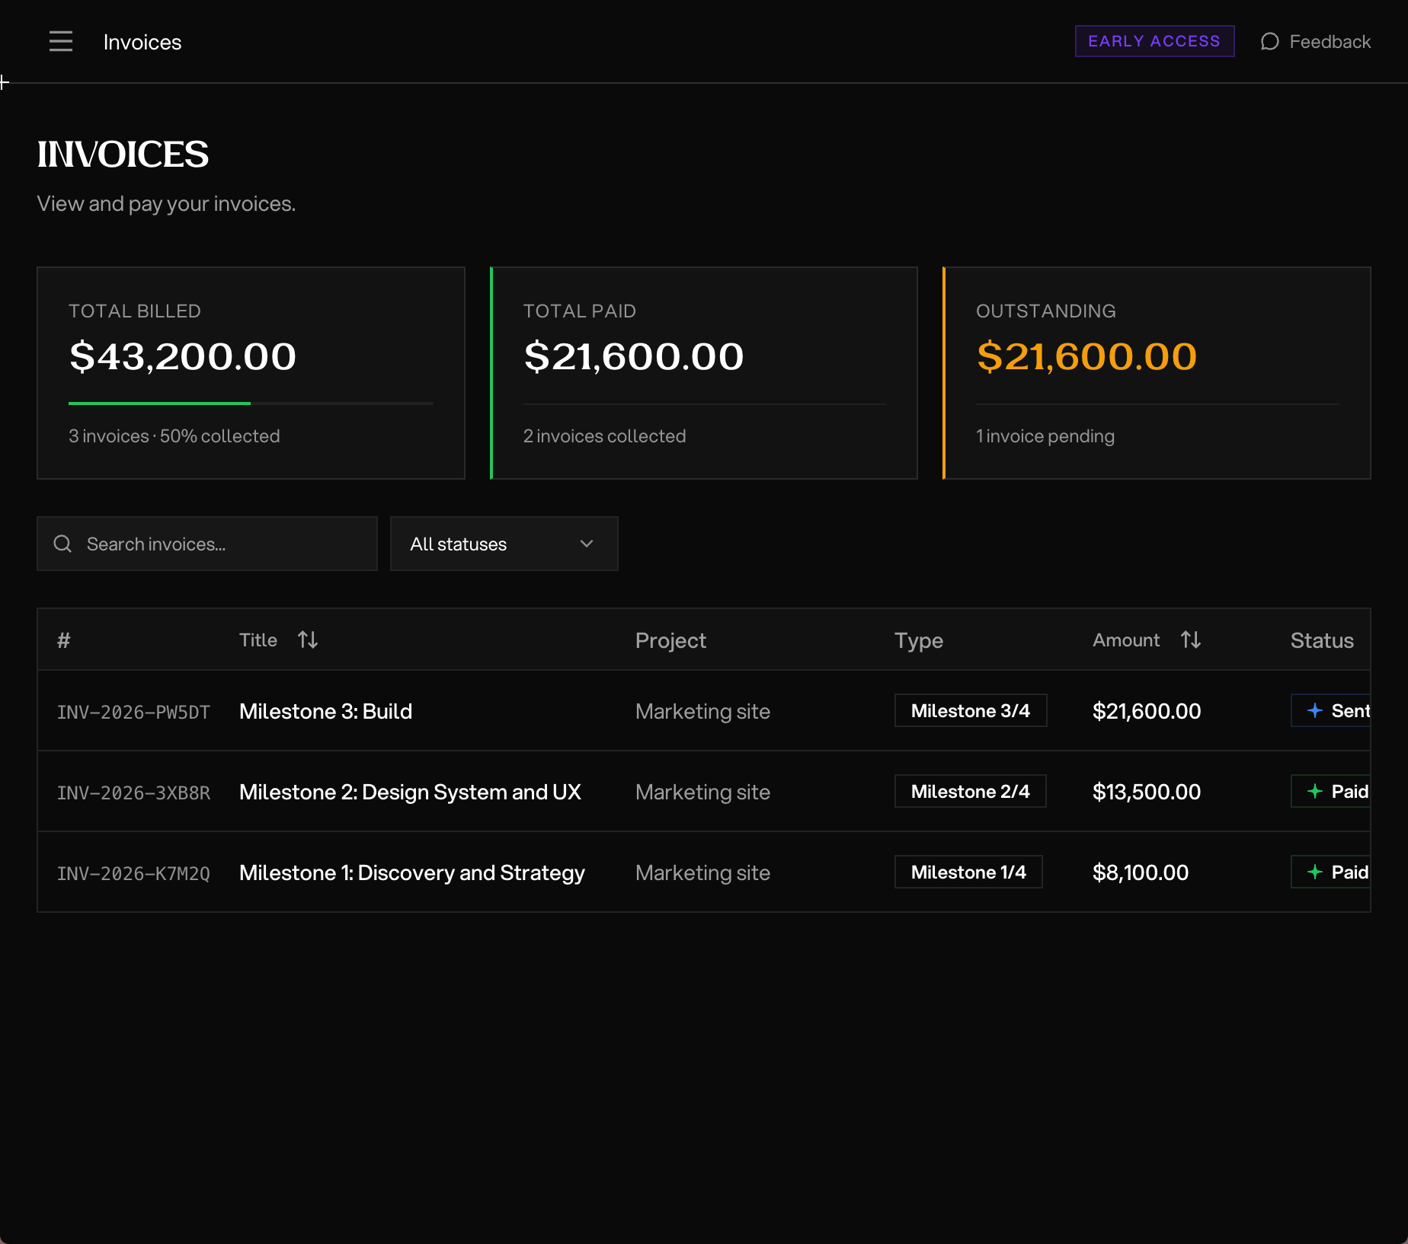Sort by the Amount column header
The height and width of the screenshot is (1244, 1408).
[x=1147, y=640]
